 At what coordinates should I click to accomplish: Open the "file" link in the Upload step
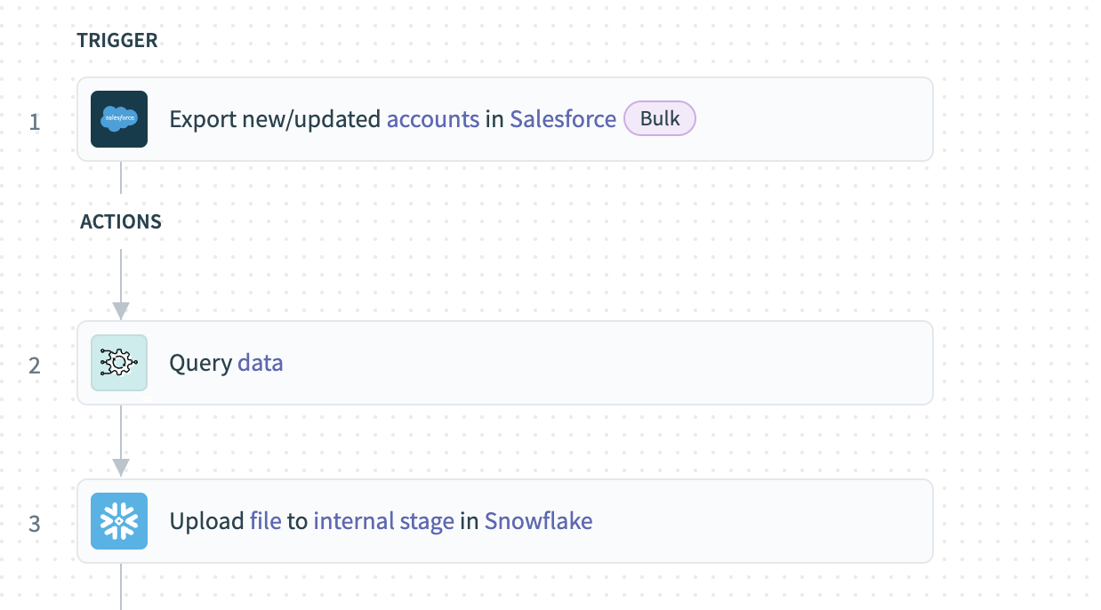pos(266,521)
